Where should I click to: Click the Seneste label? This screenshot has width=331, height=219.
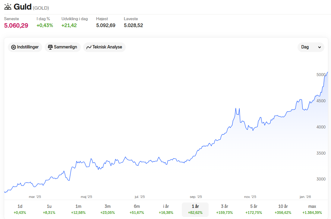pos(11,19)
